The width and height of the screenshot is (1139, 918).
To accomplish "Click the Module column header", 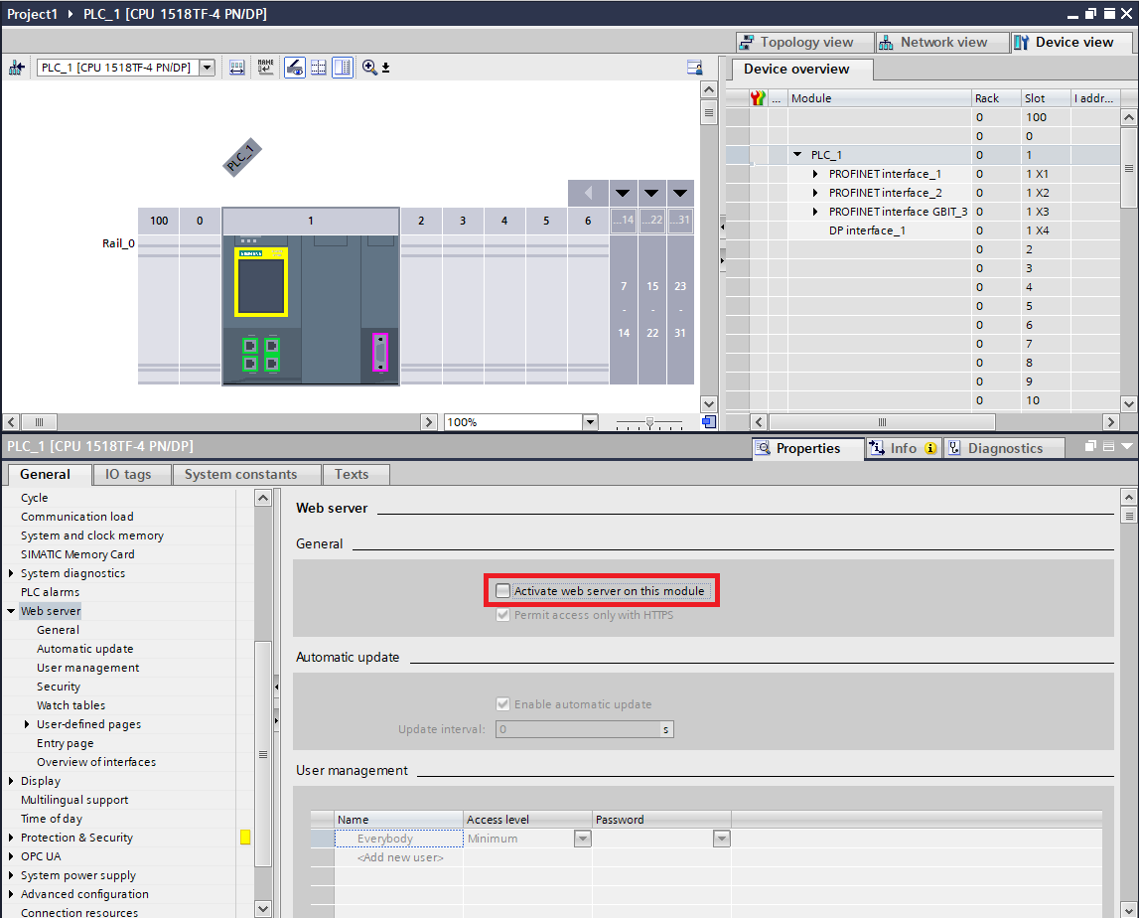I will 880,98.
